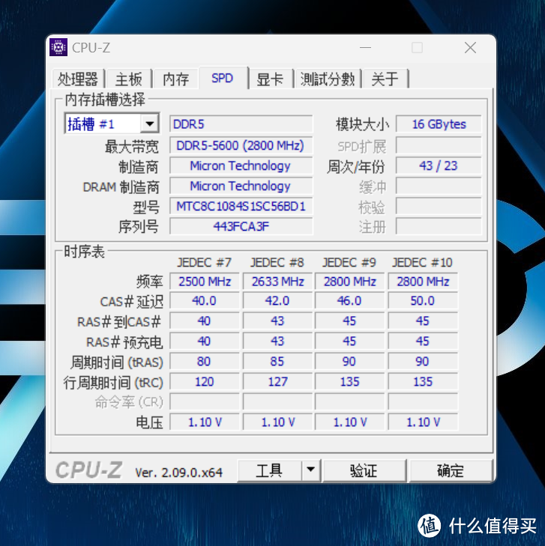Click the JEDEC #9 column header
This screenshot has height=546, width=545.
[x=349, y=262]
